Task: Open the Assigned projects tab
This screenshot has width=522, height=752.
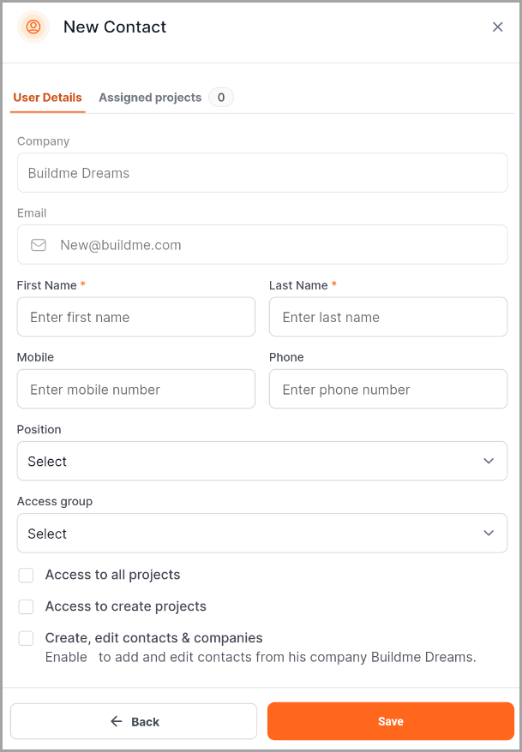Action: (150, 98)
